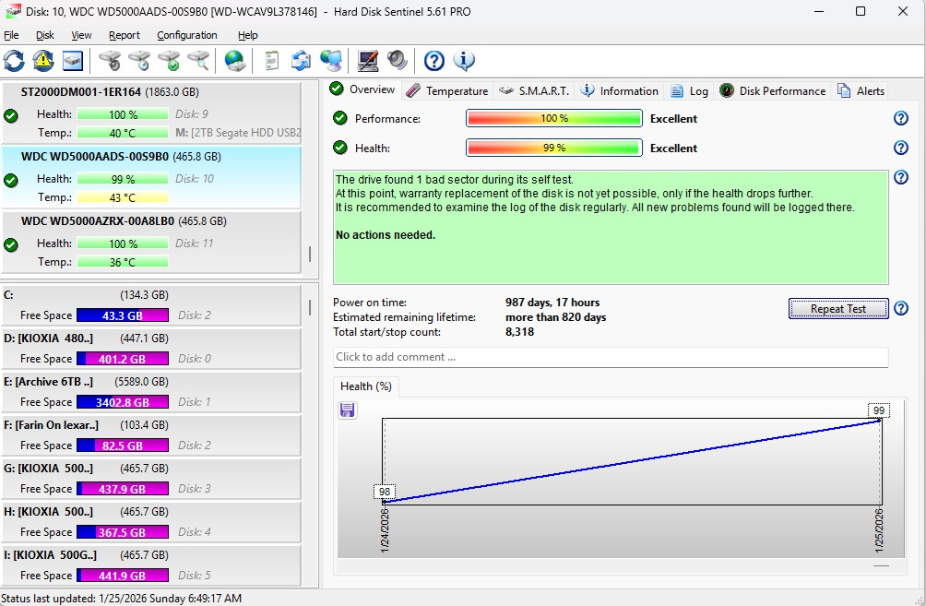Click the notepad report toolbar icon
The image size is (926, 606).
tap(272, 61)
